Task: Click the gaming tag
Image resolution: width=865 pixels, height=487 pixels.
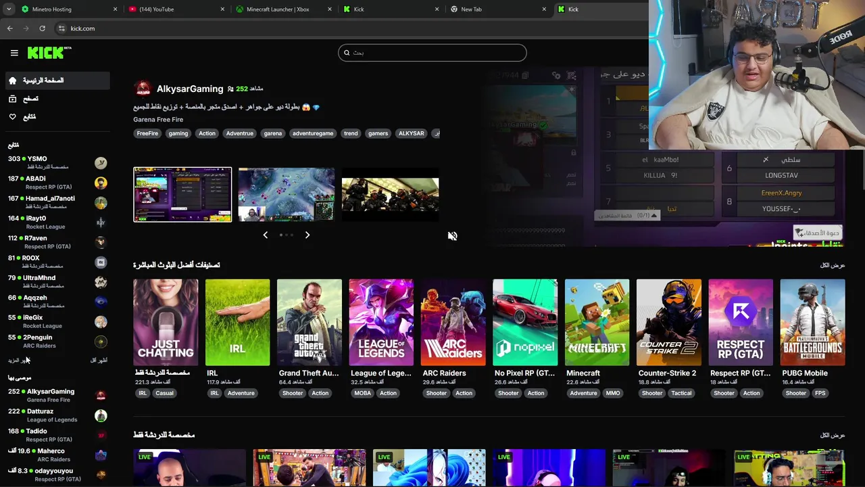Action: tap(178, 133)
